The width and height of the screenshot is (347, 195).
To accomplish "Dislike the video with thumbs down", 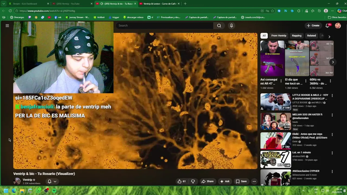I will point(193,181).
